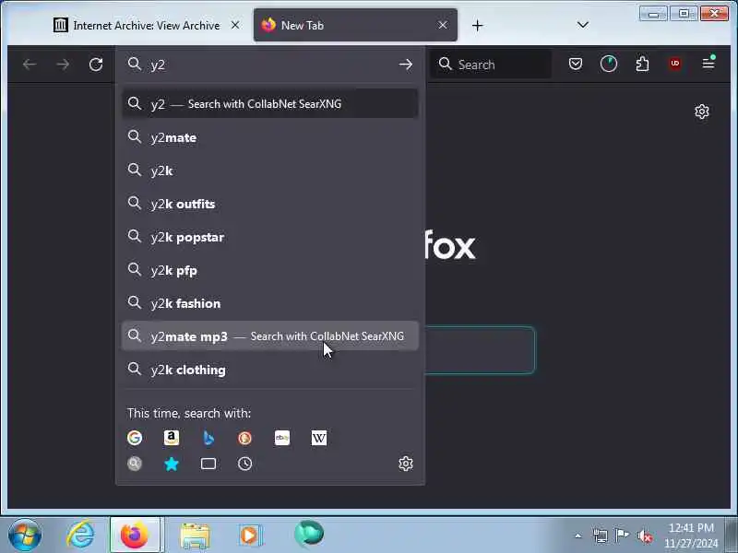This screenshot has width=738, height=553.
Task: Search this time with Wikipedia
Action: point(318,438)
